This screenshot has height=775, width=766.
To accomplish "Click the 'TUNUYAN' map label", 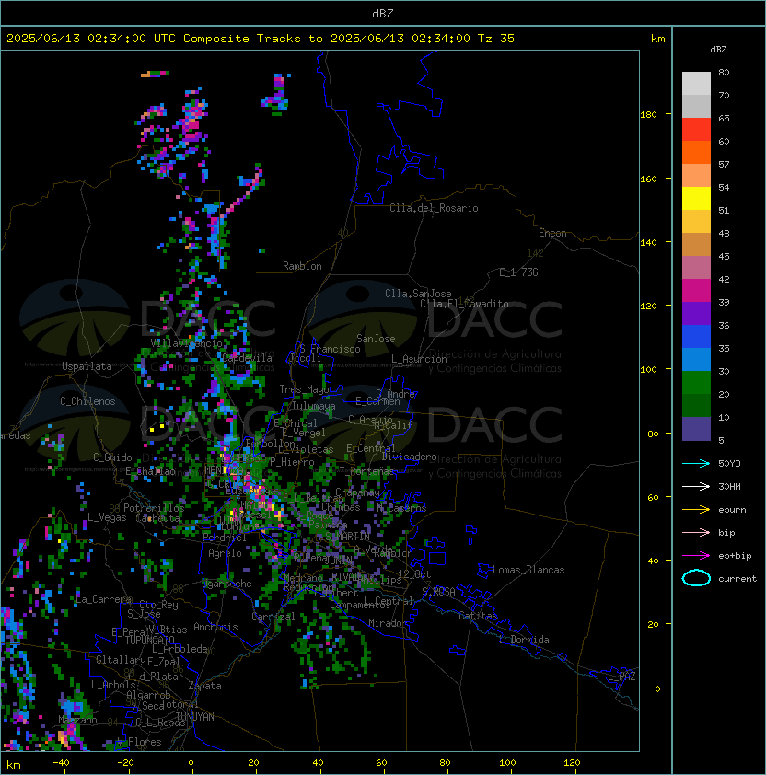I will point(195,717).
